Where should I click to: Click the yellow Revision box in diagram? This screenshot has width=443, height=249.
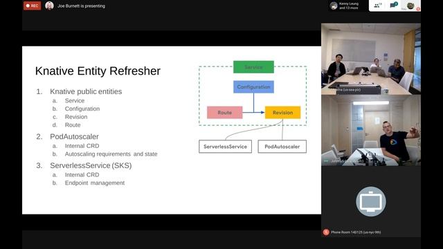pyautogui.click(x=282, y=112)
